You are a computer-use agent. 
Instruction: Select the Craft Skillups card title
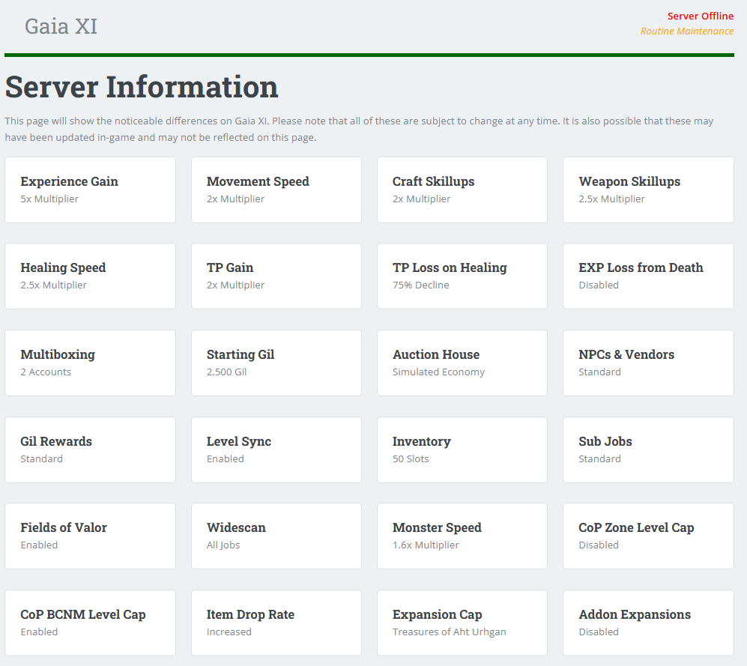coord(434,181)
